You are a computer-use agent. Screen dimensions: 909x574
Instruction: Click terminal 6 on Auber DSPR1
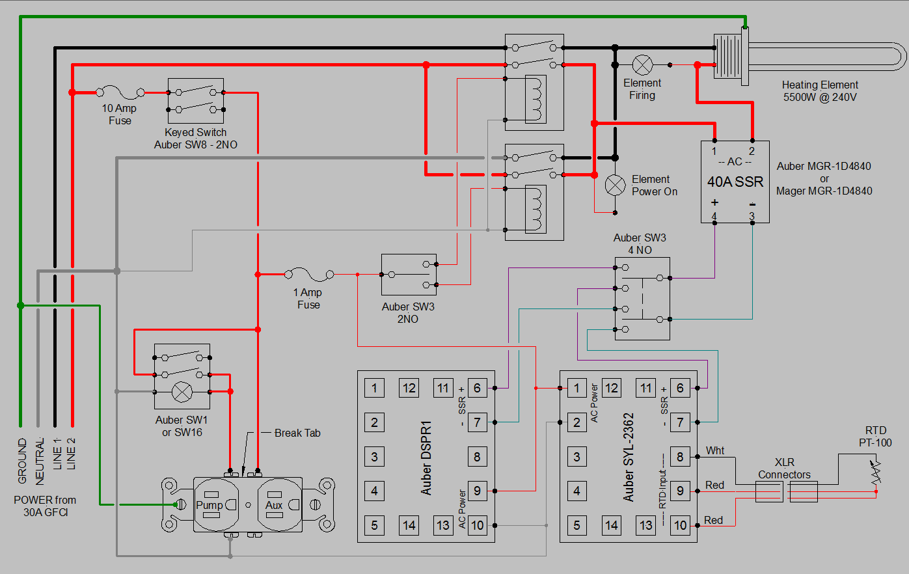[x=477, y=388]
